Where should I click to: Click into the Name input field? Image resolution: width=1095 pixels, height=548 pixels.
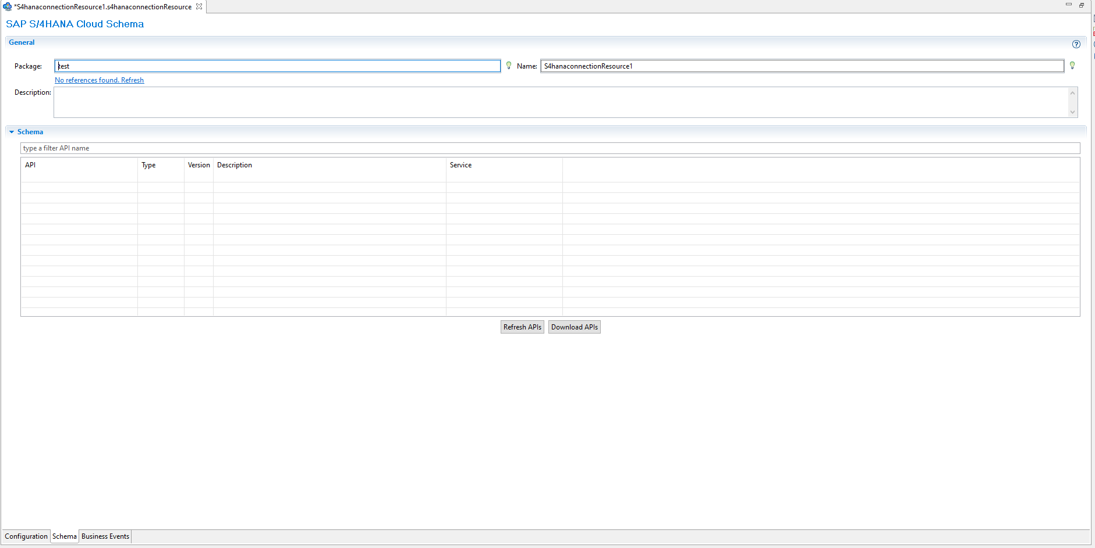click(802, 66)
